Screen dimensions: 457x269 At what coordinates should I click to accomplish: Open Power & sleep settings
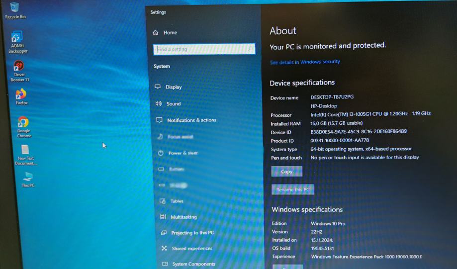(x=183, y=153)
